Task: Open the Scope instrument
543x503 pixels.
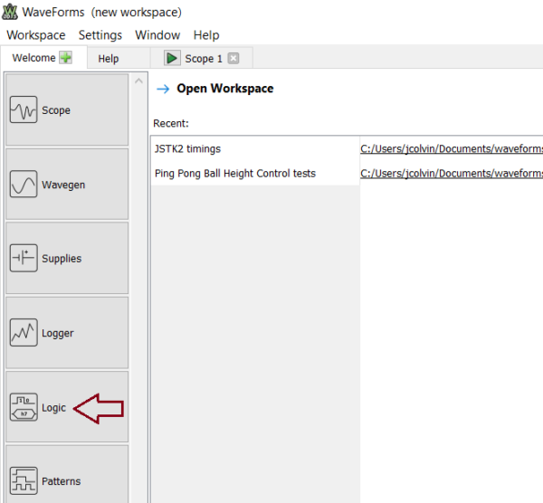Action: 67,109
